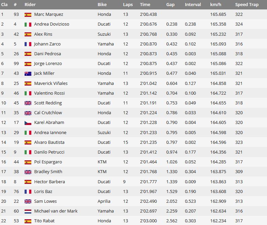This screenshot has height=225, width=267.
Task: Click the Speed Trap column header
Action: 247,5
